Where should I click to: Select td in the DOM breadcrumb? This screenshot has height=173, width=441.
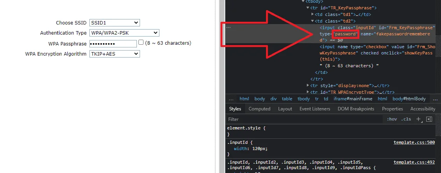(326, 99)
